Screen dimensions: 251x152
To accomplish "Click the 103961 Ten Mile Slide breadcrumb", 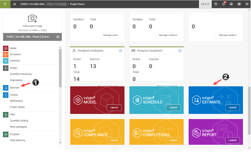I will point(32,4).
